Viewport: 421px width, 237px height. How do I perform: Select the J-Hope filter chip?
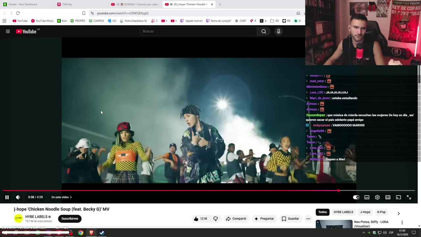(365, 212)
